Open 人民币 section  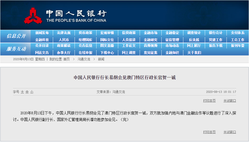pos(64,40)
